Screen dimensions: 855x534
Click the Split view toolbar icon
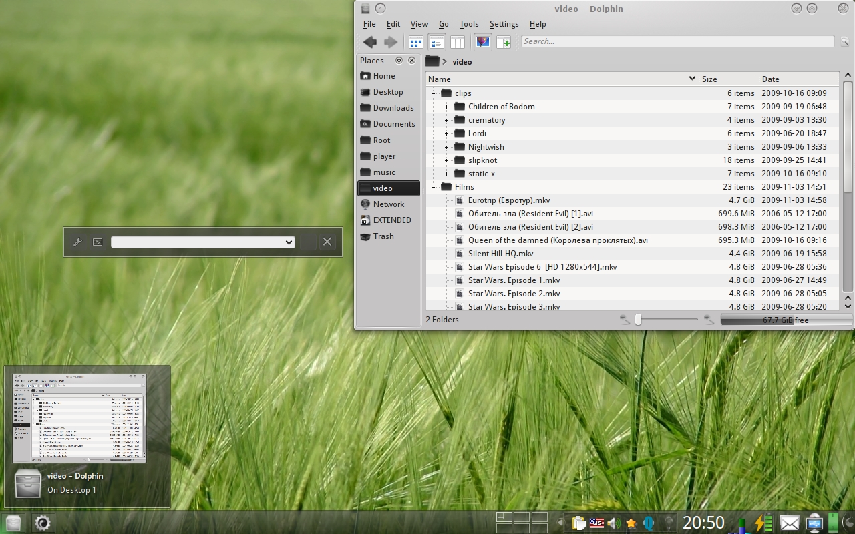click(x=504, y=42)
